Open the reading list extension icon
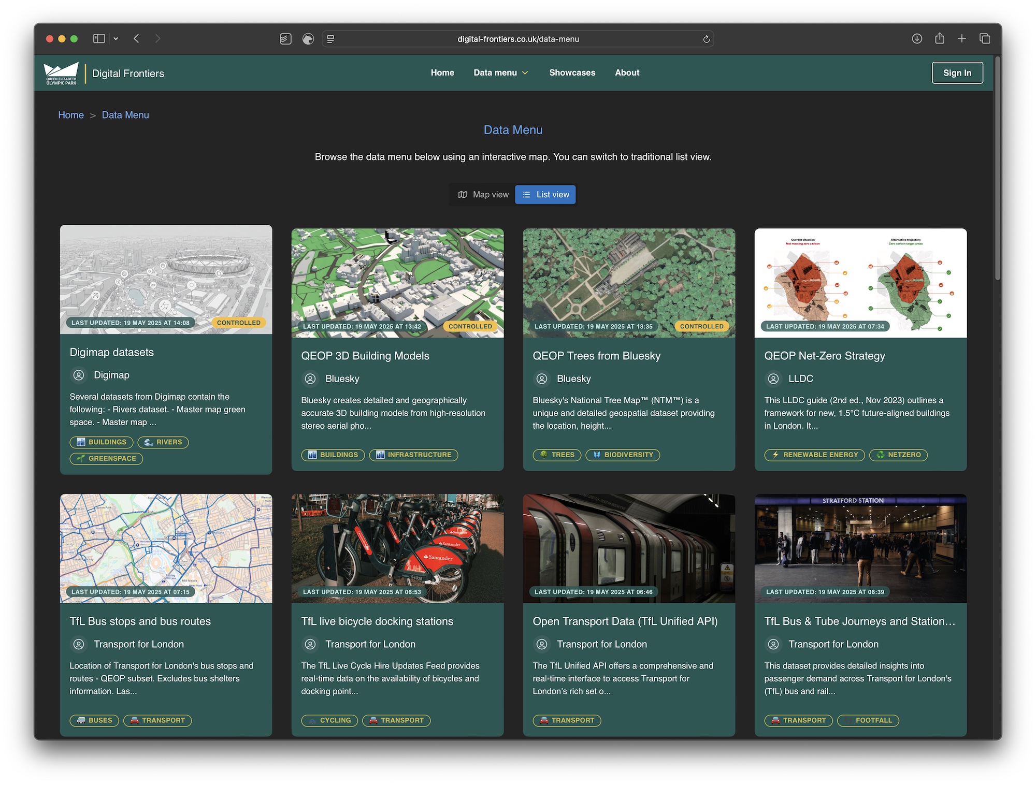The image size is (1036, 785). pos(285,39)
